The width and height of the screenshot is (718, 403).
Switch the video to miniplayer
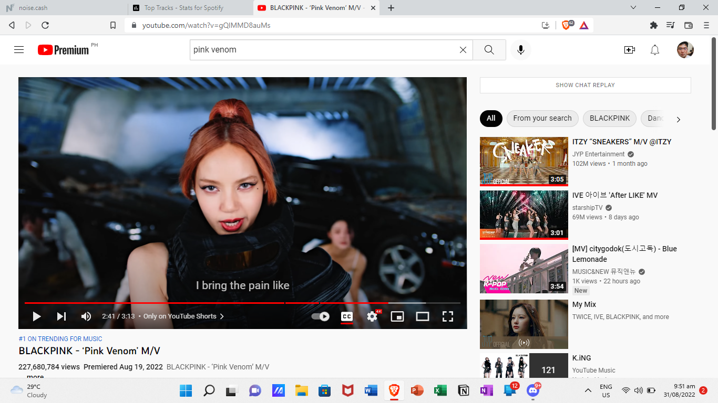click(397, 316)
